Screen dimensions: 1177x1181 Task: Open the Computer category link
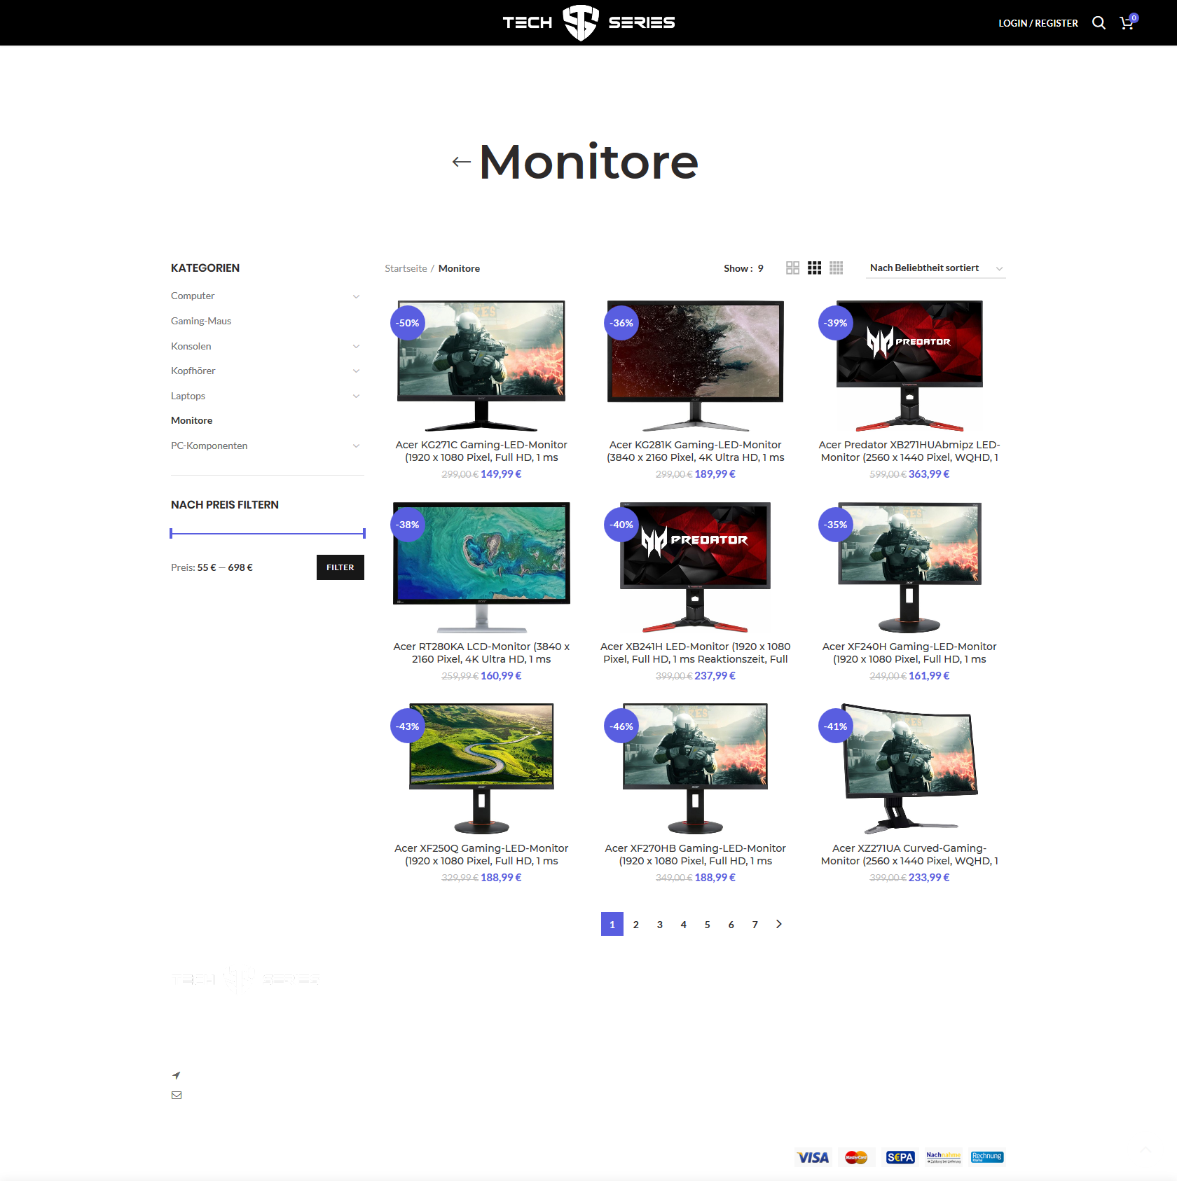click(193, 296)
